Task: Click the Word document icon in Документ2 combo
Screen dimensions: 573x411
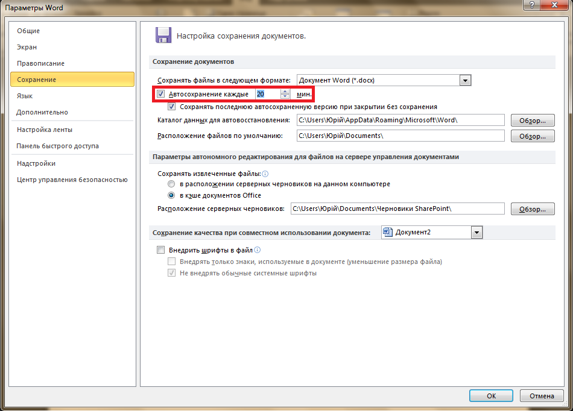Action: tap(388, 232)
